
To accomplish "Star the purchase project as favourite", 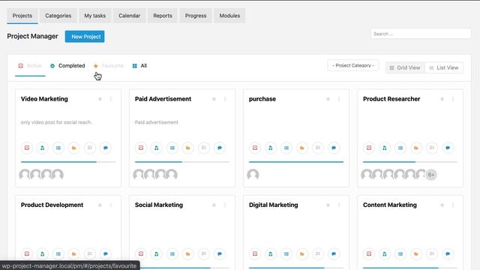I will point(328,99).
